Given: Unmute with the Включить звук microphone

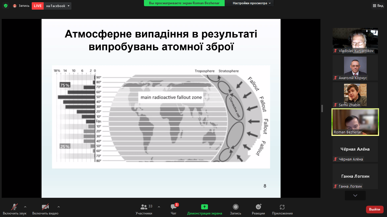Looking at the screenshot, I should tap(15, 209).
